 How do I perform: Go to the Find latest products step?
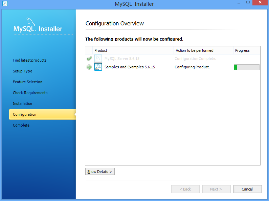[x=29, y=60]
